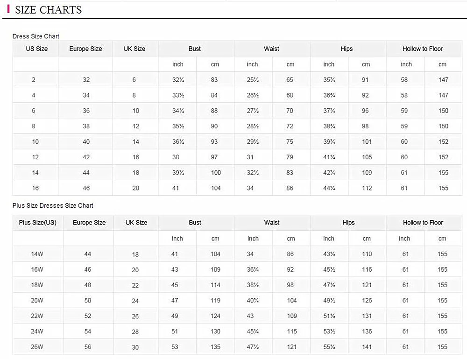This screenshot has width=467, height=359.
Task: Click the "US Size" column header
Action: point(36,49)
